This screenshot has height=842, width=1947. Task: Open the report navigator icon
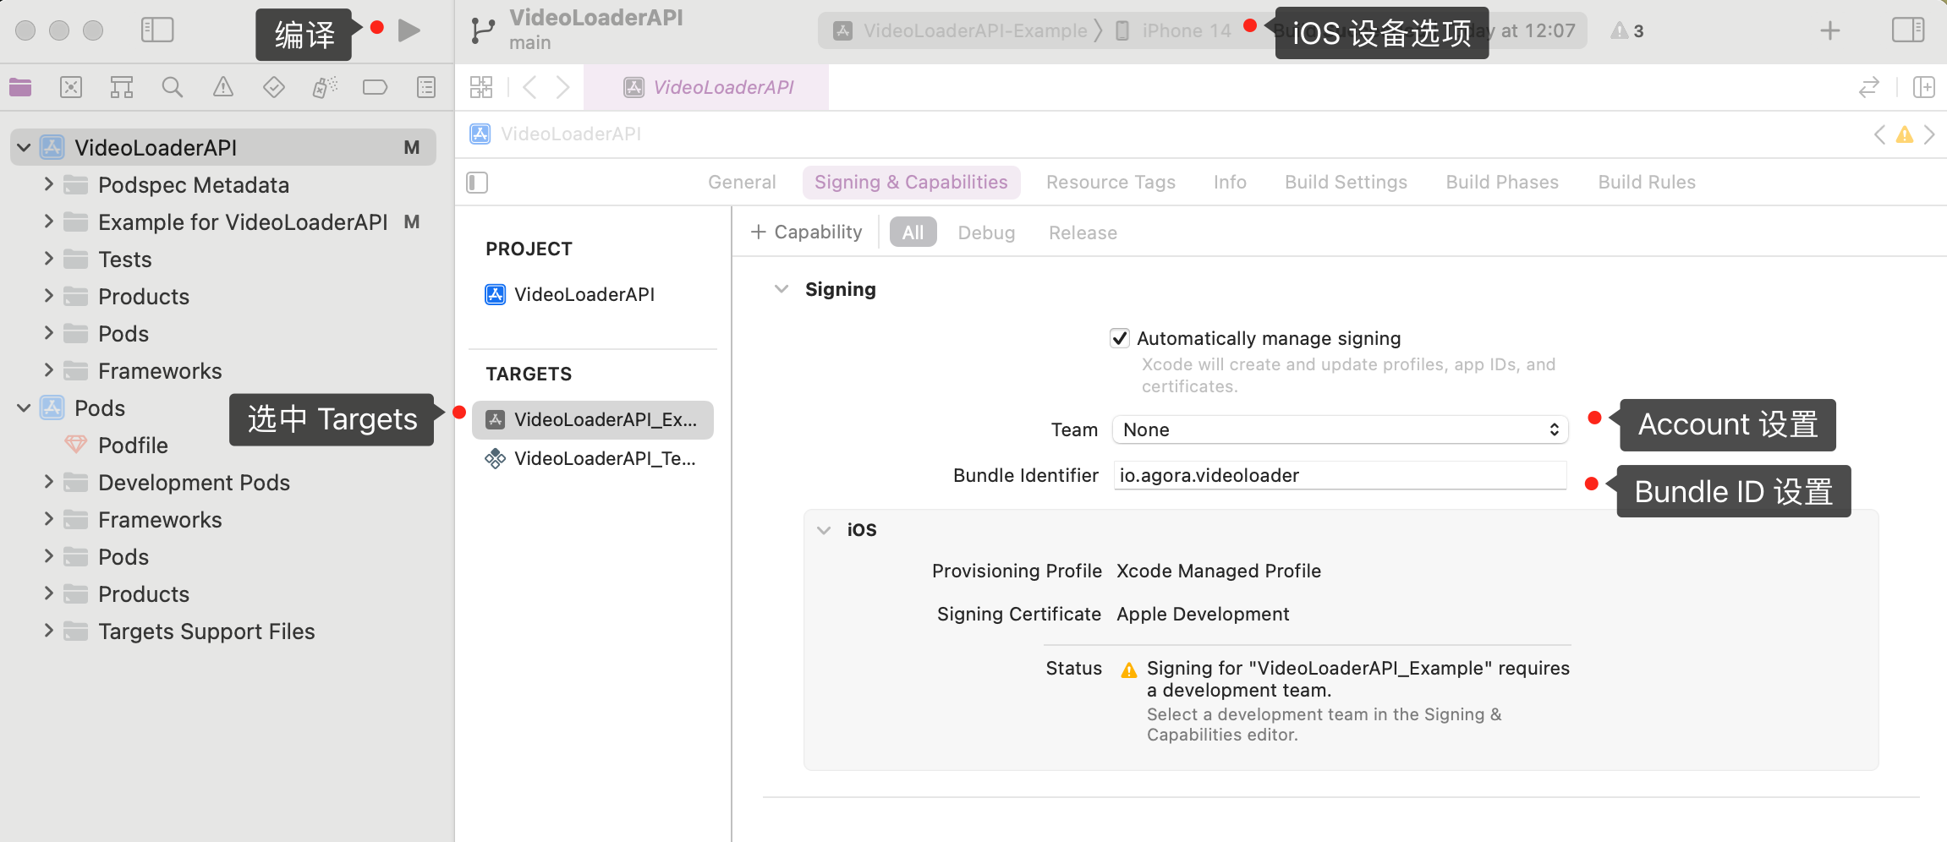pyautogui.click(x=426, y=87)
